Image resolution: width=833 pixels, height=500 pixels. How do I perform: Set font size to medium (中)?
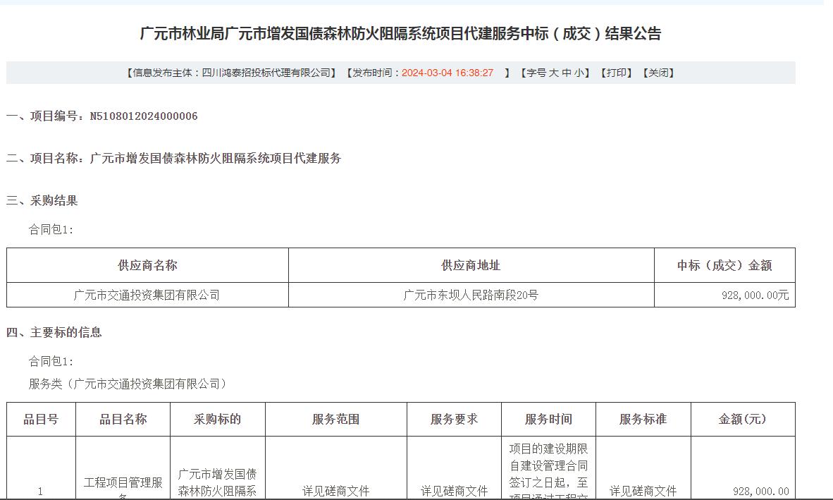[x=567, y=73]
